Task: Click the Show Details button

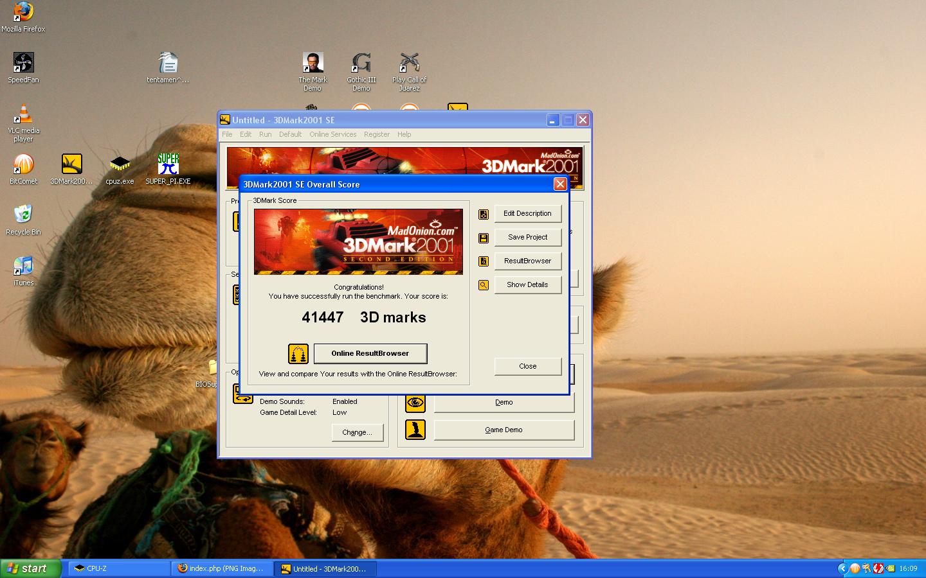Action: pyautogui.click(x=527, y=285)
